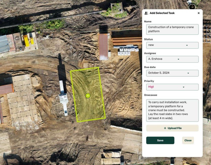211x165 pixels.
Task: Click the plus icon in Upload File
Action: coord(165,128)
